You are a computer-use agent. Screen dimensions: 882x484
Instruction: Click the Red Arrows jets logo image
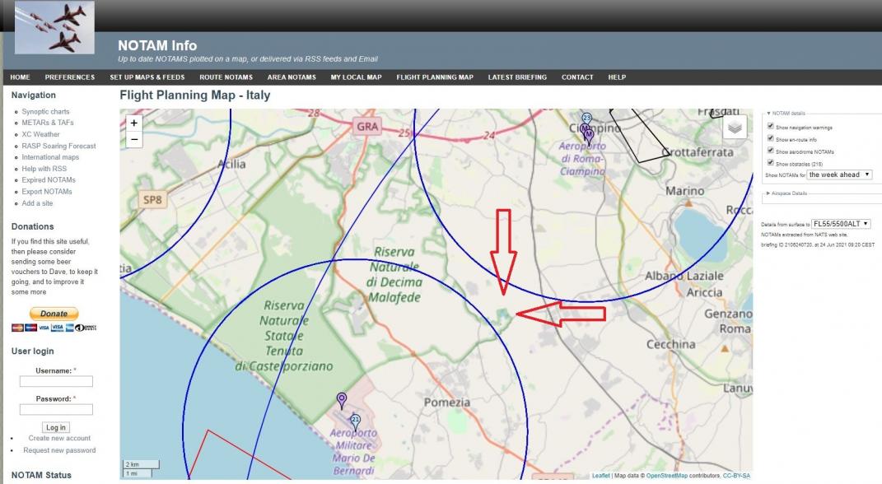point(54,27)
